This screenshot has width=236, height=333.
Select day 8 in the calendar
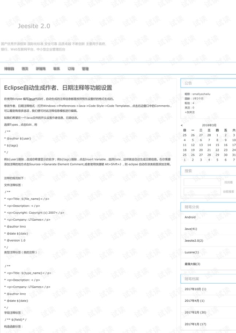click(x=217, y=140)
